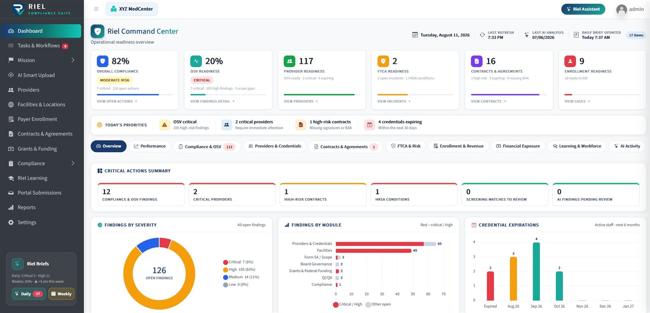Click the Sep 26 expiration bar
650x313 pixels.
(x=536, y=271)
